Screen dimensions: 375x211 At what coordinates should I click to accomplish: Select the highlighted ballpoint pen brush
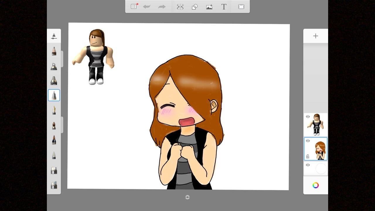(54, 95)
